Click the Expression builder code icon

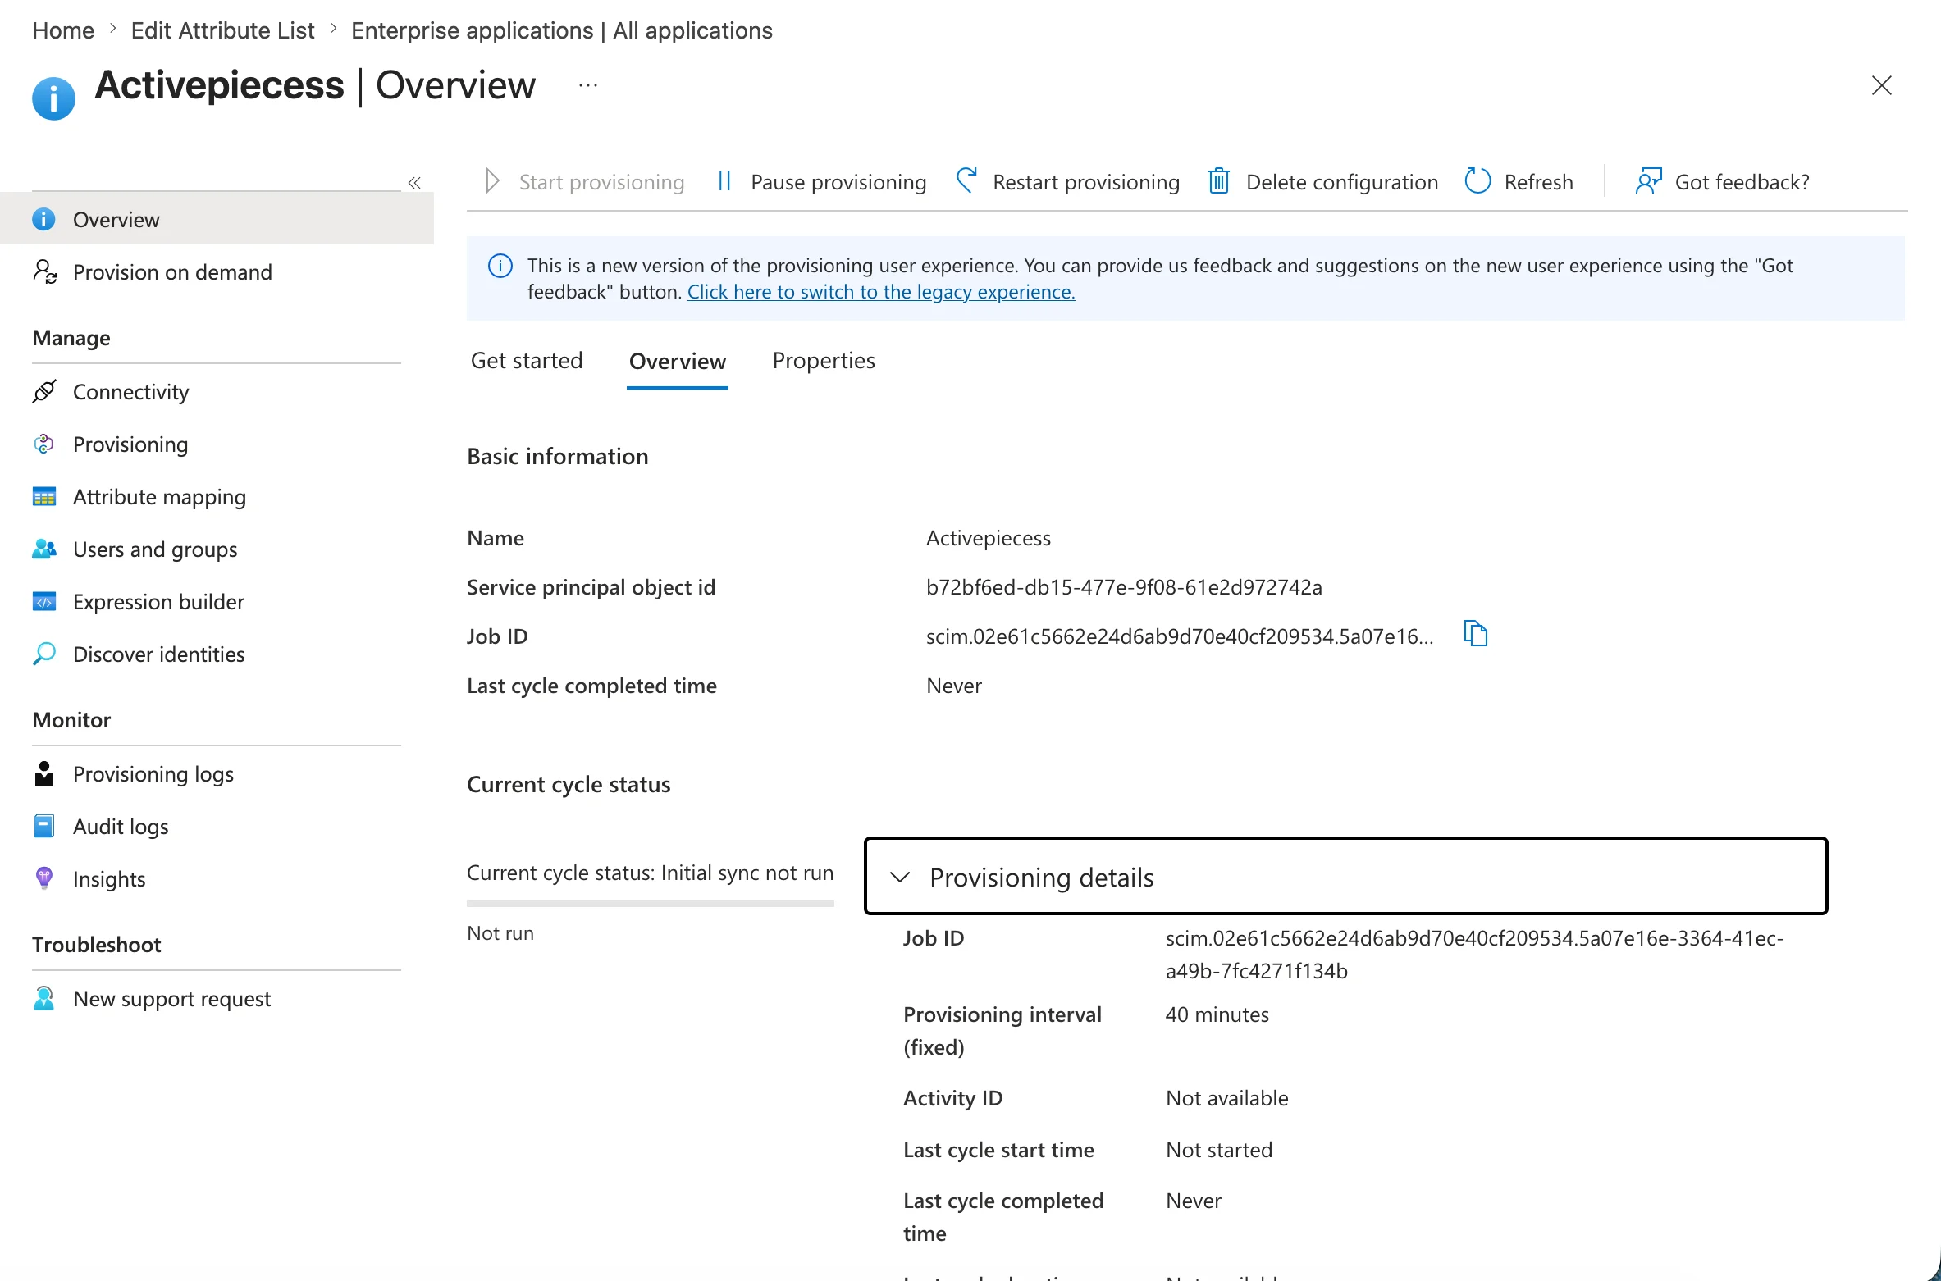[44, 601]
